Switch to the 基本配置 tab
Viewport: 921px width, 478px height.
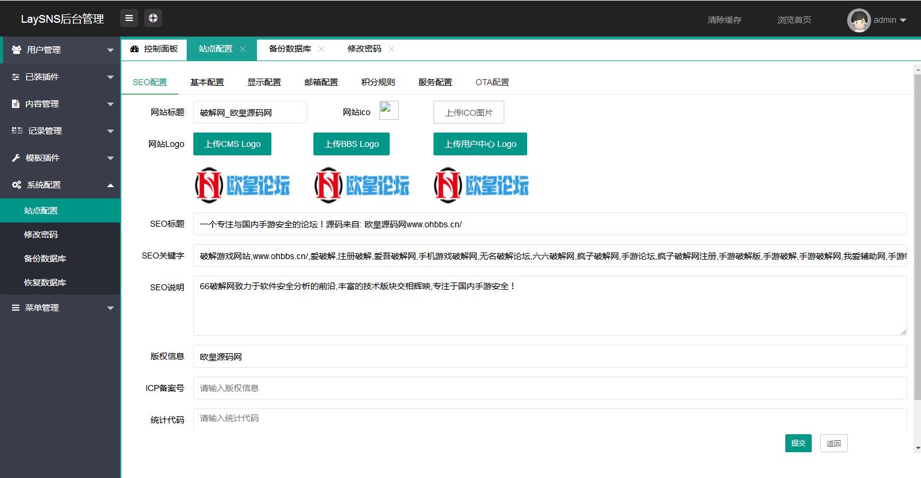click(x=207, y=82)
